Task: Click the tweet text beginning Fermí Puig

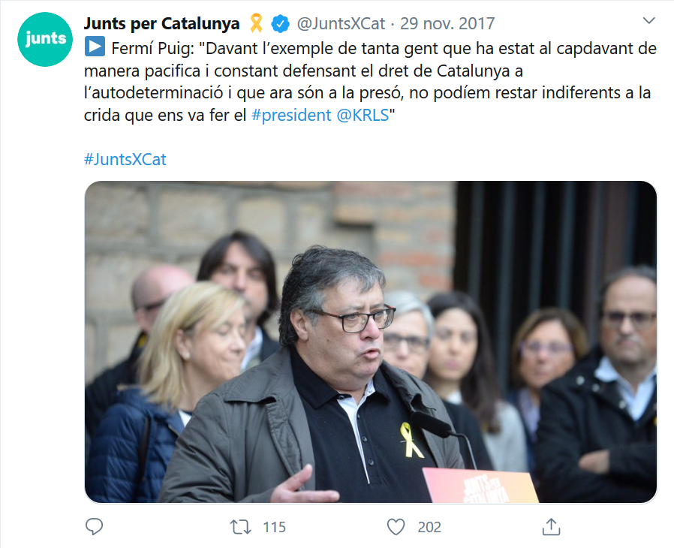Action: tap(370, 82)
